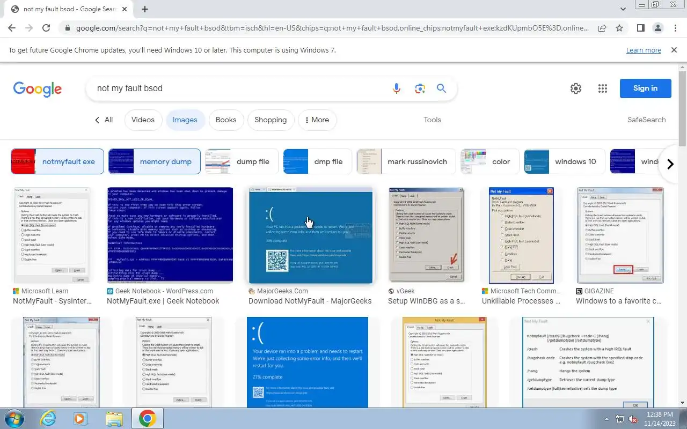Switch to Videos results

[x=143, y=120]
